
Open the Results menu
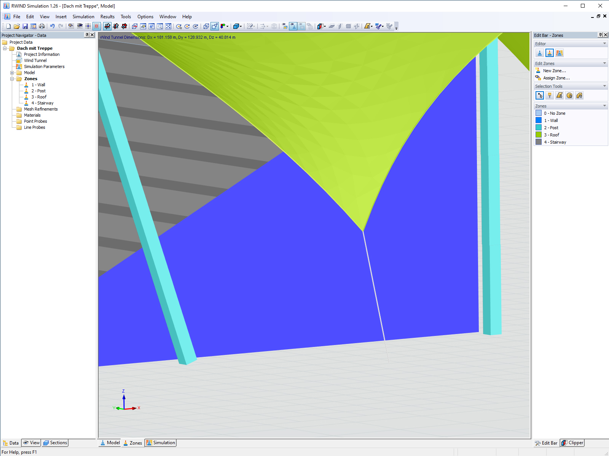107,17
